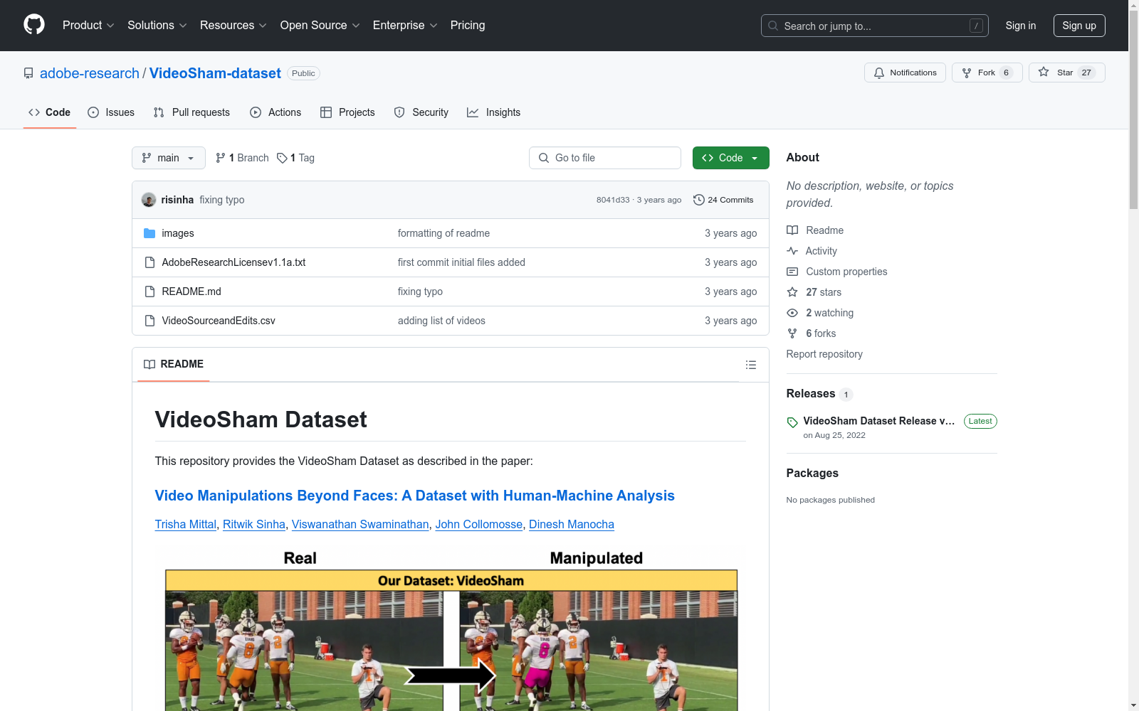Switch to the Insights tab
Screen dimensions: 1139x711
click(493, 112)
